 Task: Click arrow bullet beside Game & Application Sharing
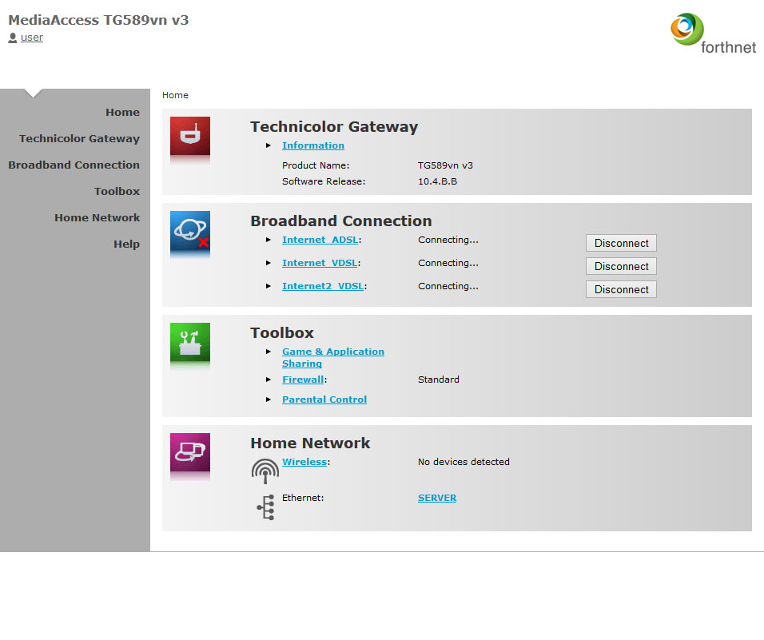(x=268, y=352)
